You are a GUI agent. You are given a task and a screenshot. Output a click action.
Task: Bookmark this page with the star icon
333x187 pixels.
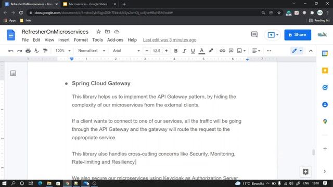point(279,12)
